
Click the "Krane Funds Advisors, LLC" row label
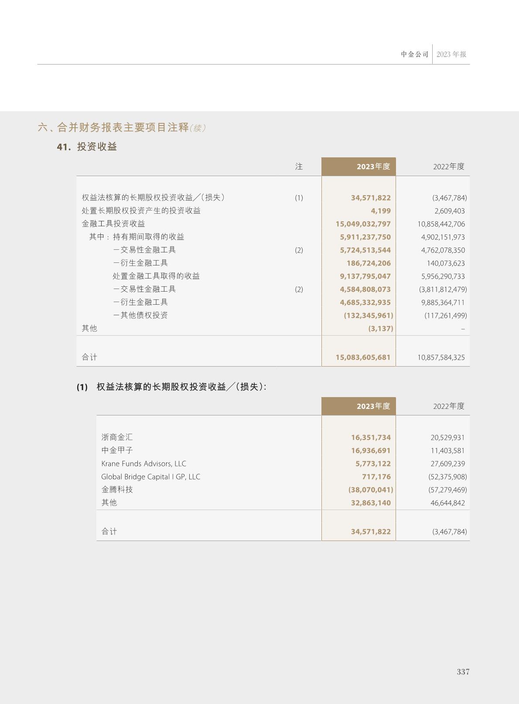coord(143,464)
